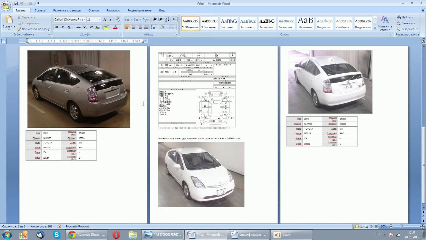Image resolution: width=426 pixels, height=240 pixels.
Task: Click the Paste (Вставить) clipboard icon
Action: (x=9, y=20)
